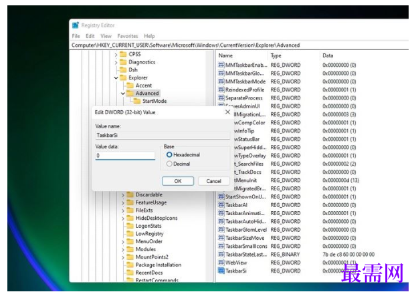
Task: Open the Help menu
Action: (149, 36)
